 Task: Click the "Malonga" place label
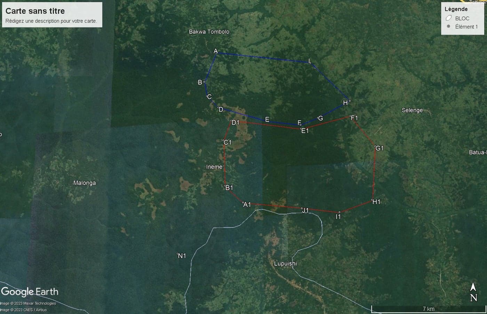[85, 183]
